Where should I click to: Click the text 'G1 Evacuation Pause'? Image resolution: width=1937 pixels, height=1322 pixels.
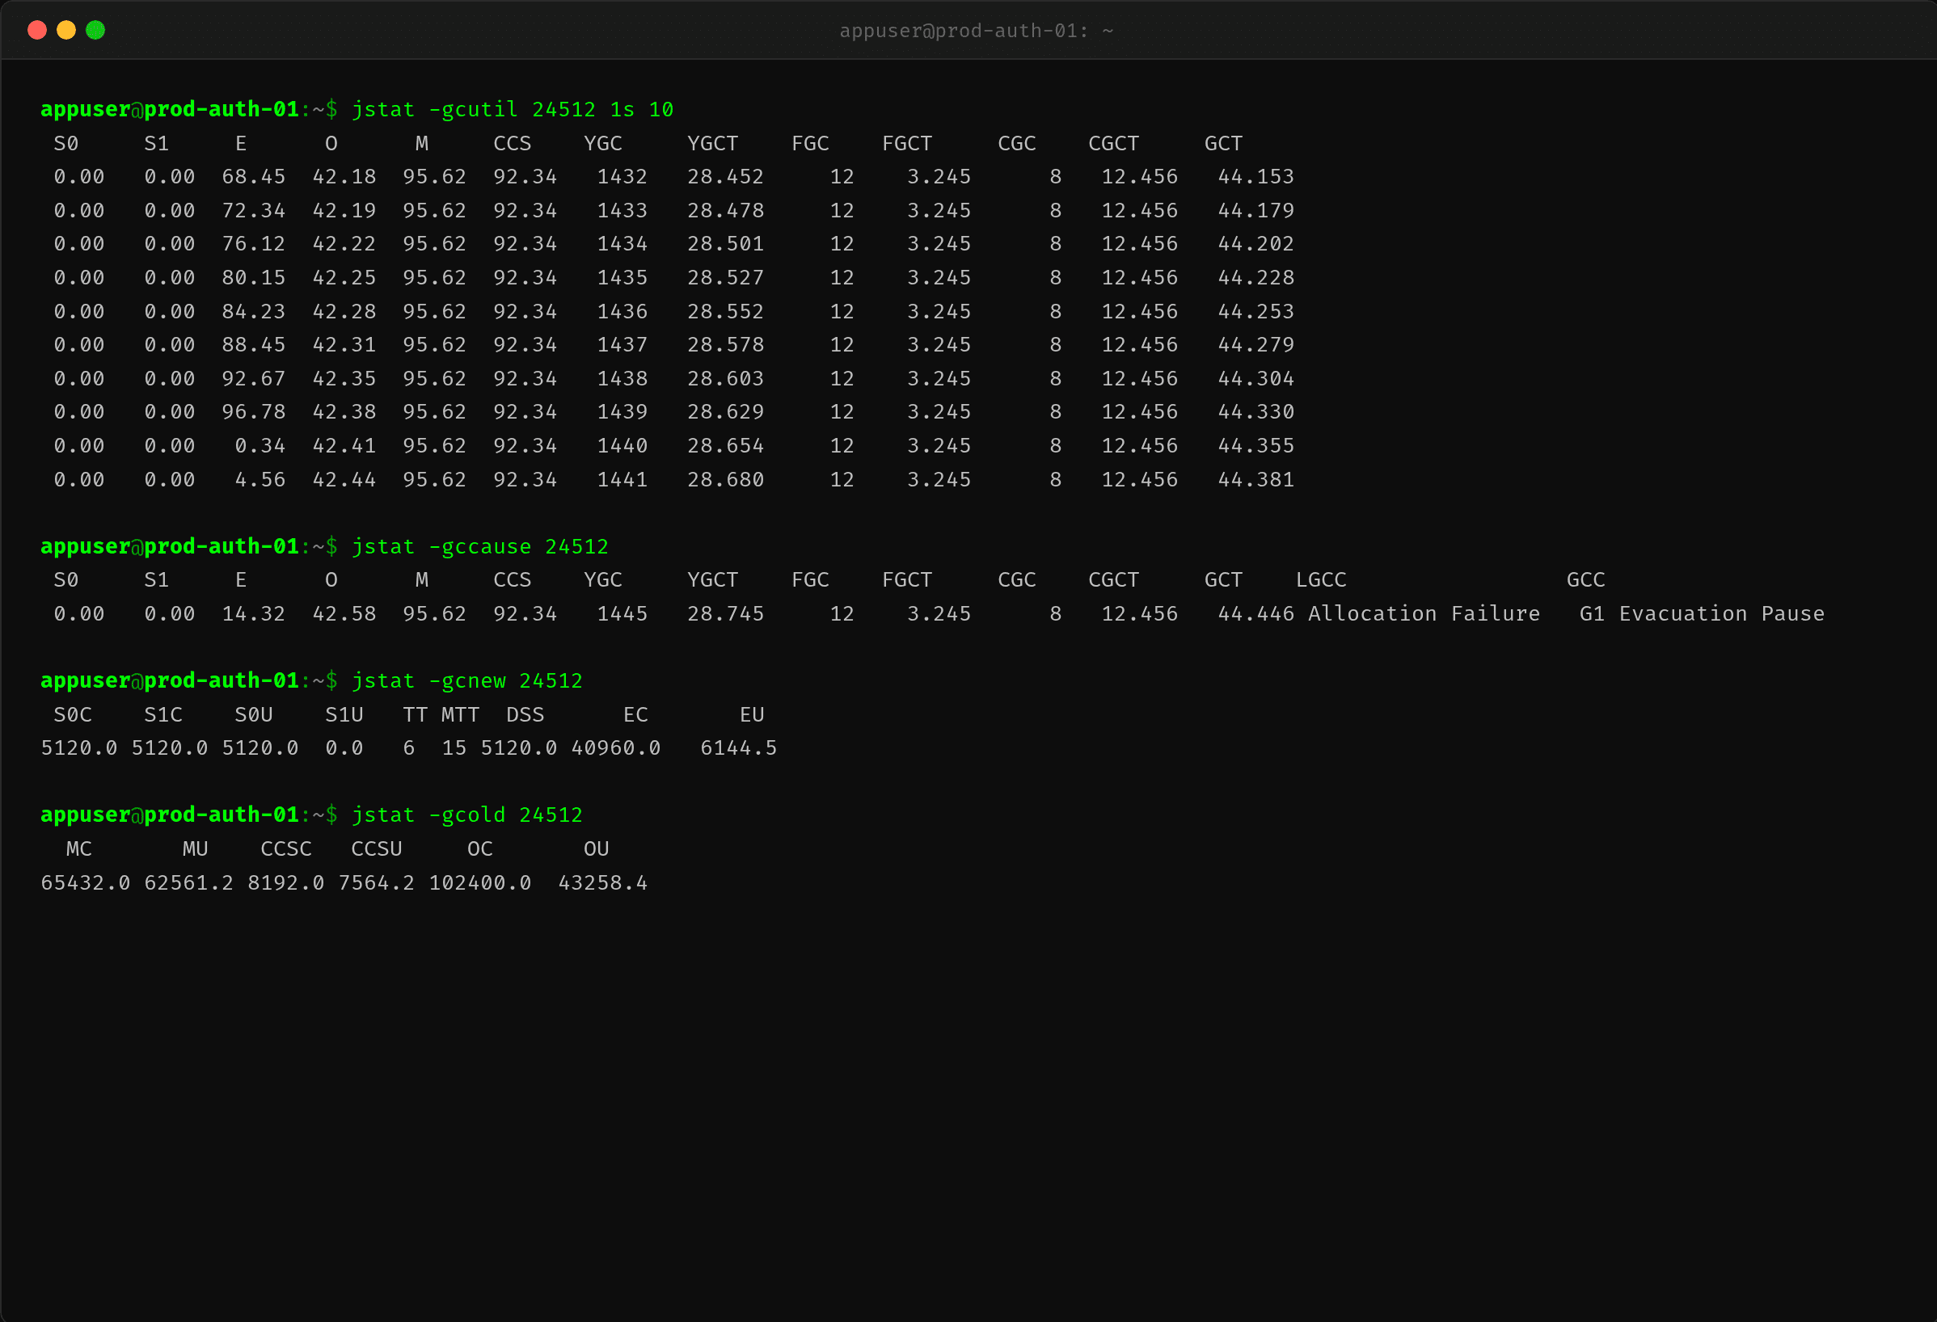(1702, 614)
